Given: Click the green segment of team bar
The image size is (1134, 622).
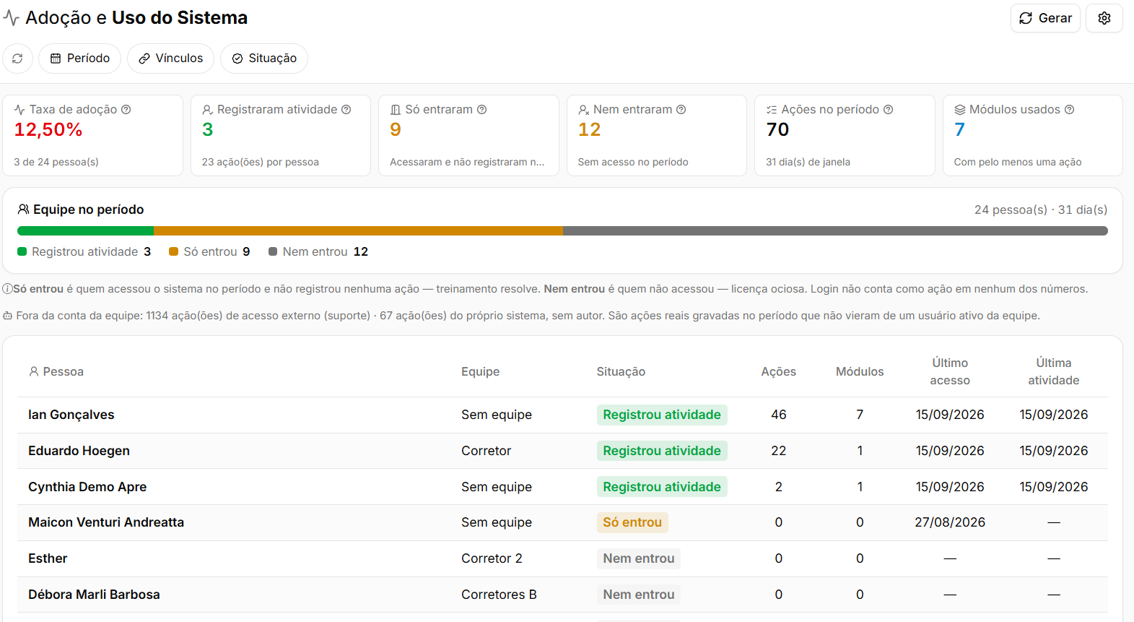Looking at the screenshot, I should point(85,231).
